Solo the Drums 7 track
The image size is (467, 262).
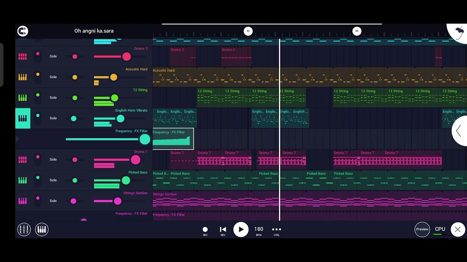point(53,159)
